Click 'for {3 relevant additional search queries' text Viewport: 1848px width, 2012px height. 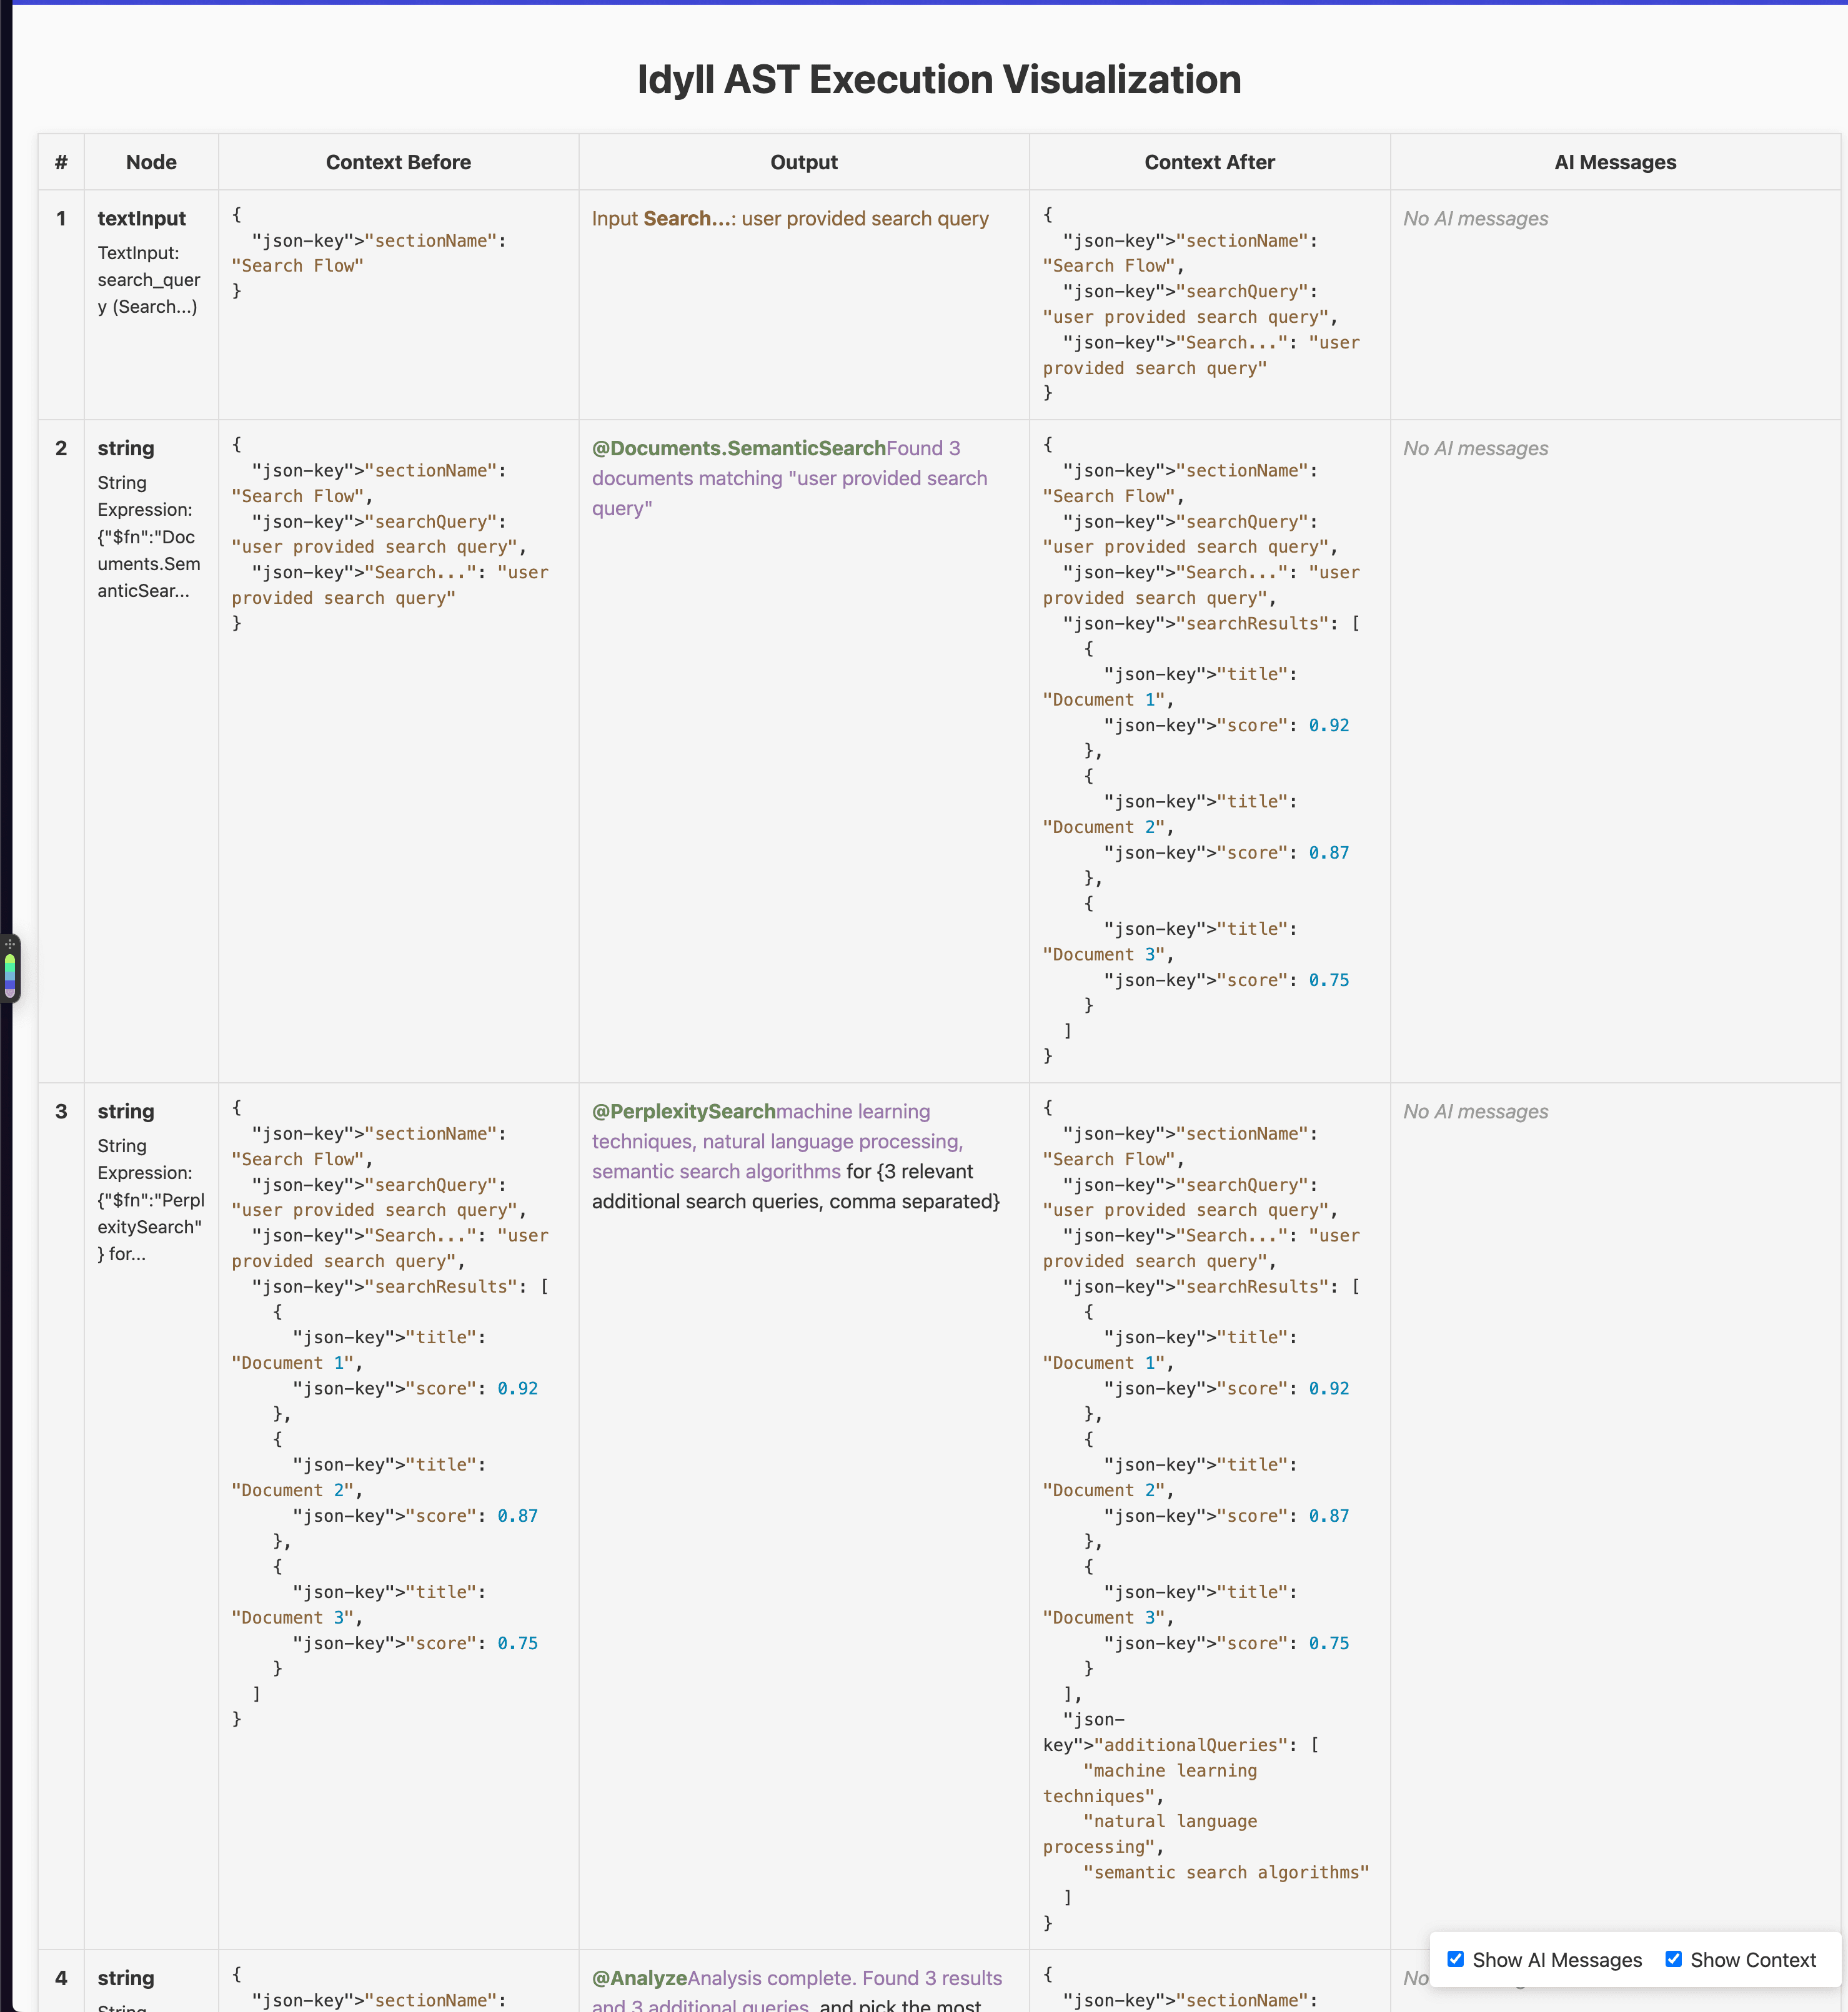point(796,1186)
